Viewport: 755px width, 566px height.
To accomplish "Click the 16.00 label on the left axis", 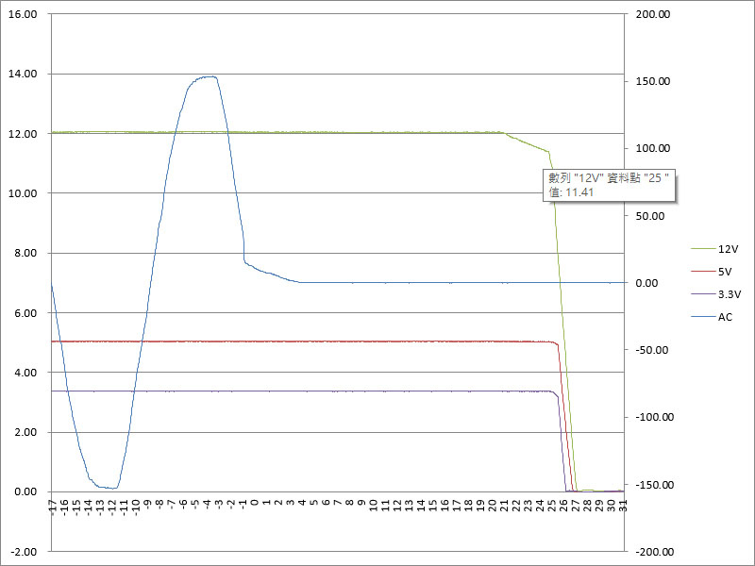I will tap(23, 14).
